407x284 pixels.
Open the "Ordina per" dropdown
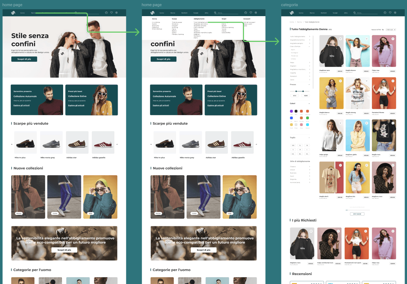(x=391, y=30)
